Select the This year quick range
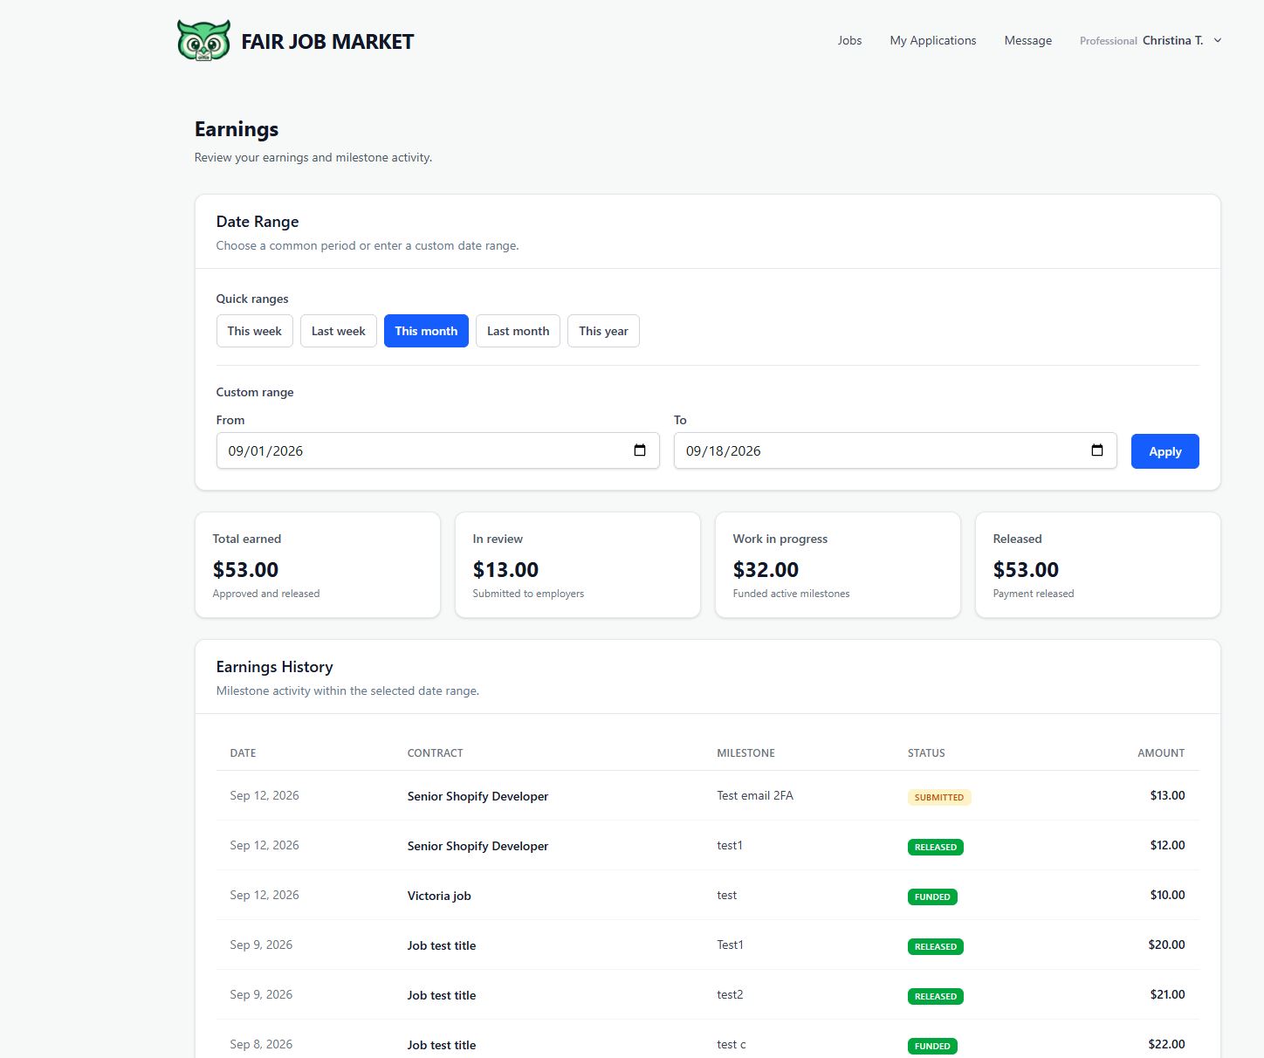Screen dimensions: 1264x1058 coord(603,331)
